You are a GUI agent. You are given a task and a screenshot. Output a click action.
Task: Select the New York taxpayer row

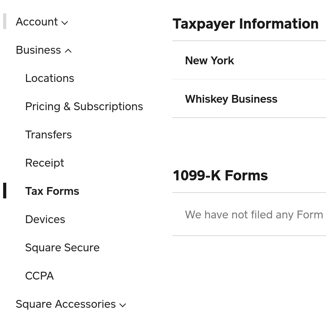click(210, 61)
